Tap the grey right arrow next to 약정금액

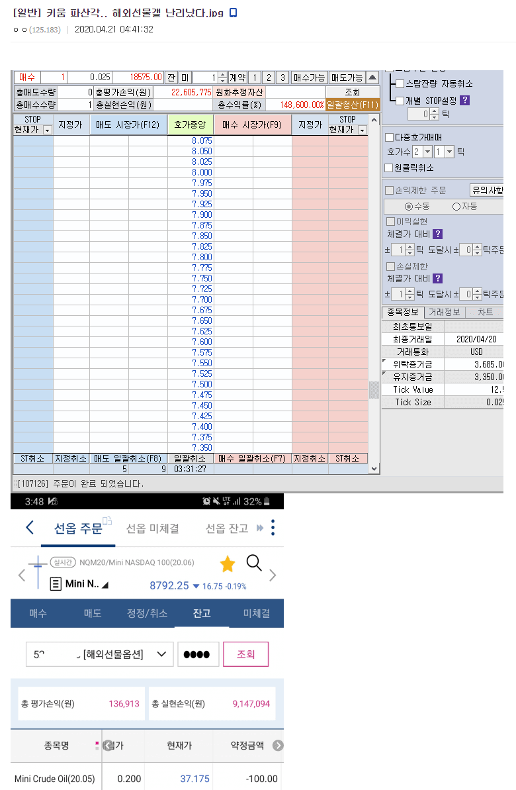pyautogui.click(x=278, y=745)
